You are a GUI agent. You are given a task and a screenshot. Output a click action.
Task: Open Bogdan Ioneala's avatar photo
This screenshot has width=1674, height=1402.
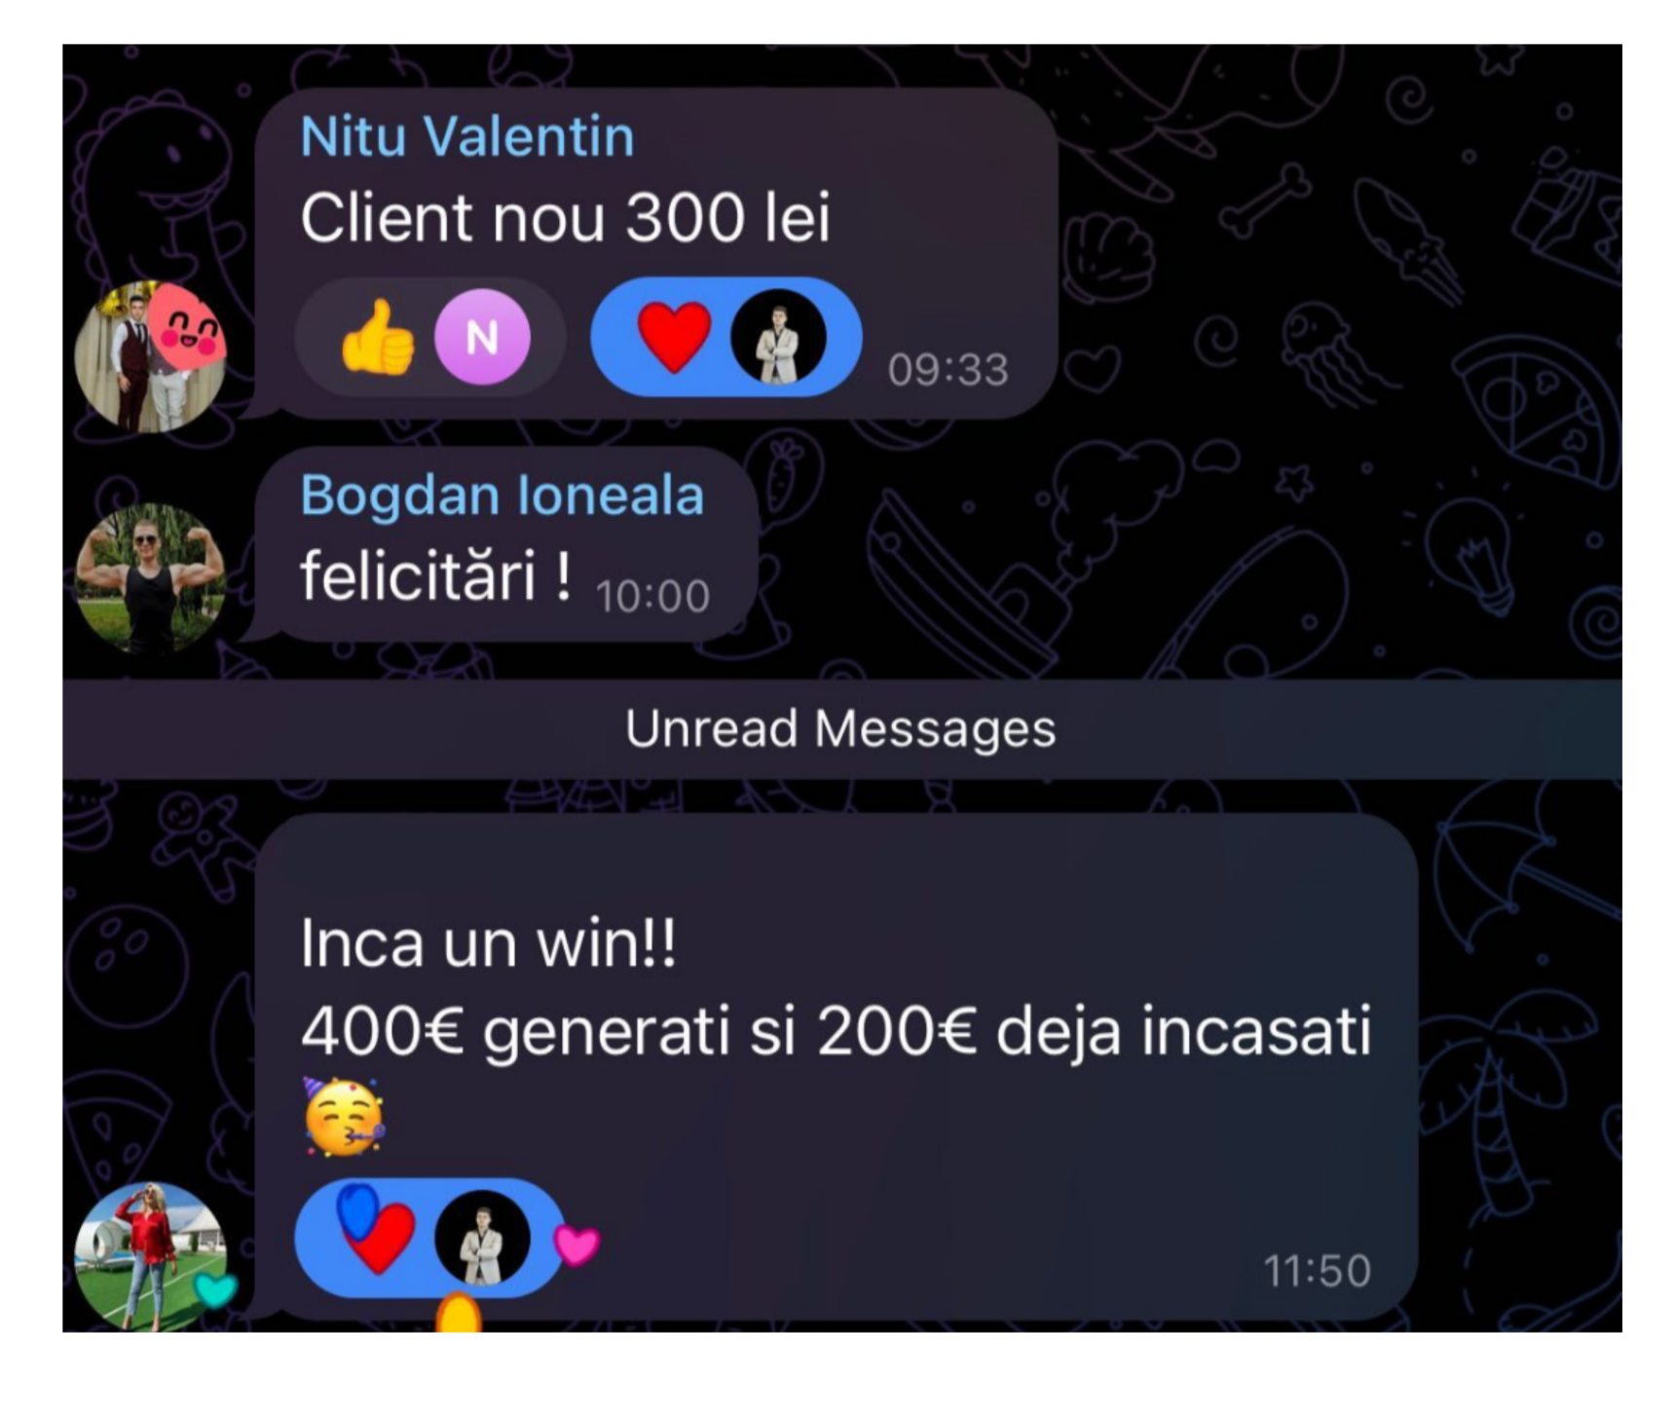[150, 578]
